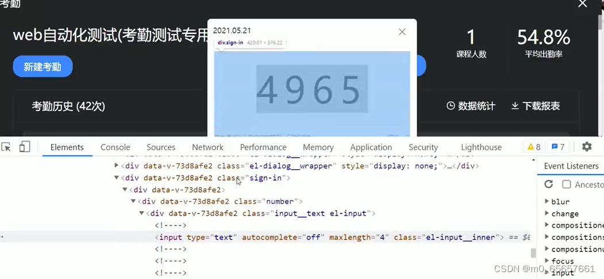Go to the Performance tab
This screenshot has height=279, width=604.
coord(263,147)
